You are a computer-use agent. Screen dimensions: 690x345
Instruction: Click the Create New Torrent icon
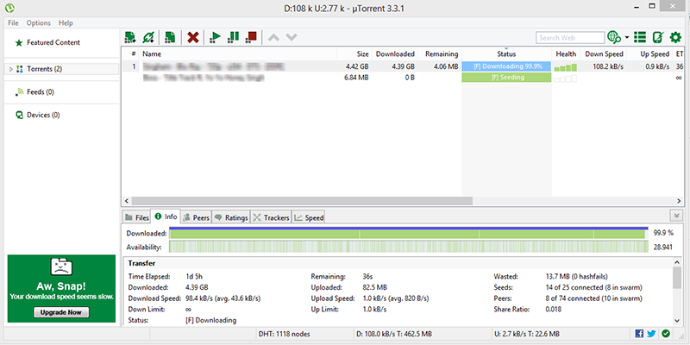[x=170, y=37]
